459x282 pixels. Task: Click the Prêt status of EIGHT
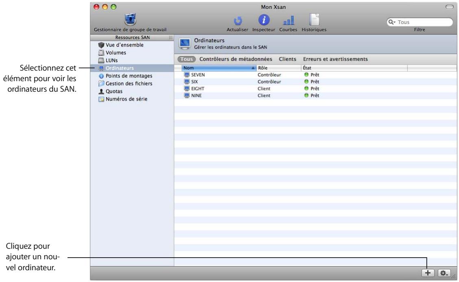pos(312,88)
